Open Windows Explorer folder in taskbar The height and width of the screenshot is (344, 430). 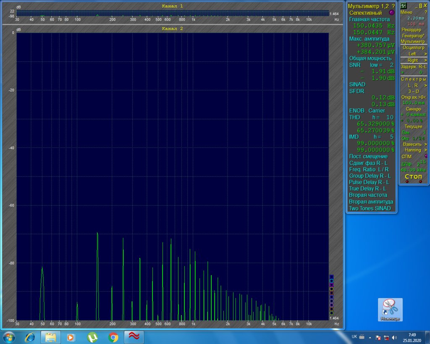click(x=51, y=337)
